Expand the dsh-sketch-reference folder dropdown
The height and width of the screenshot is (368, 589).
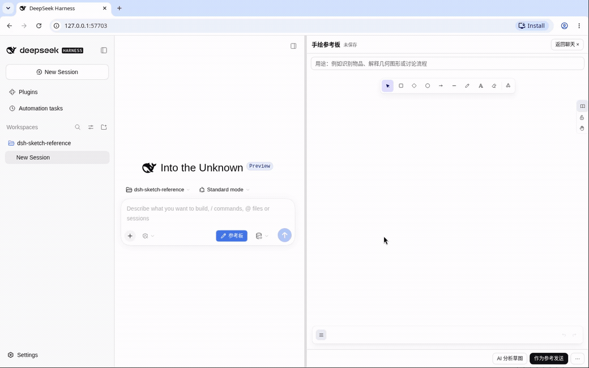[x=158, y=190]
